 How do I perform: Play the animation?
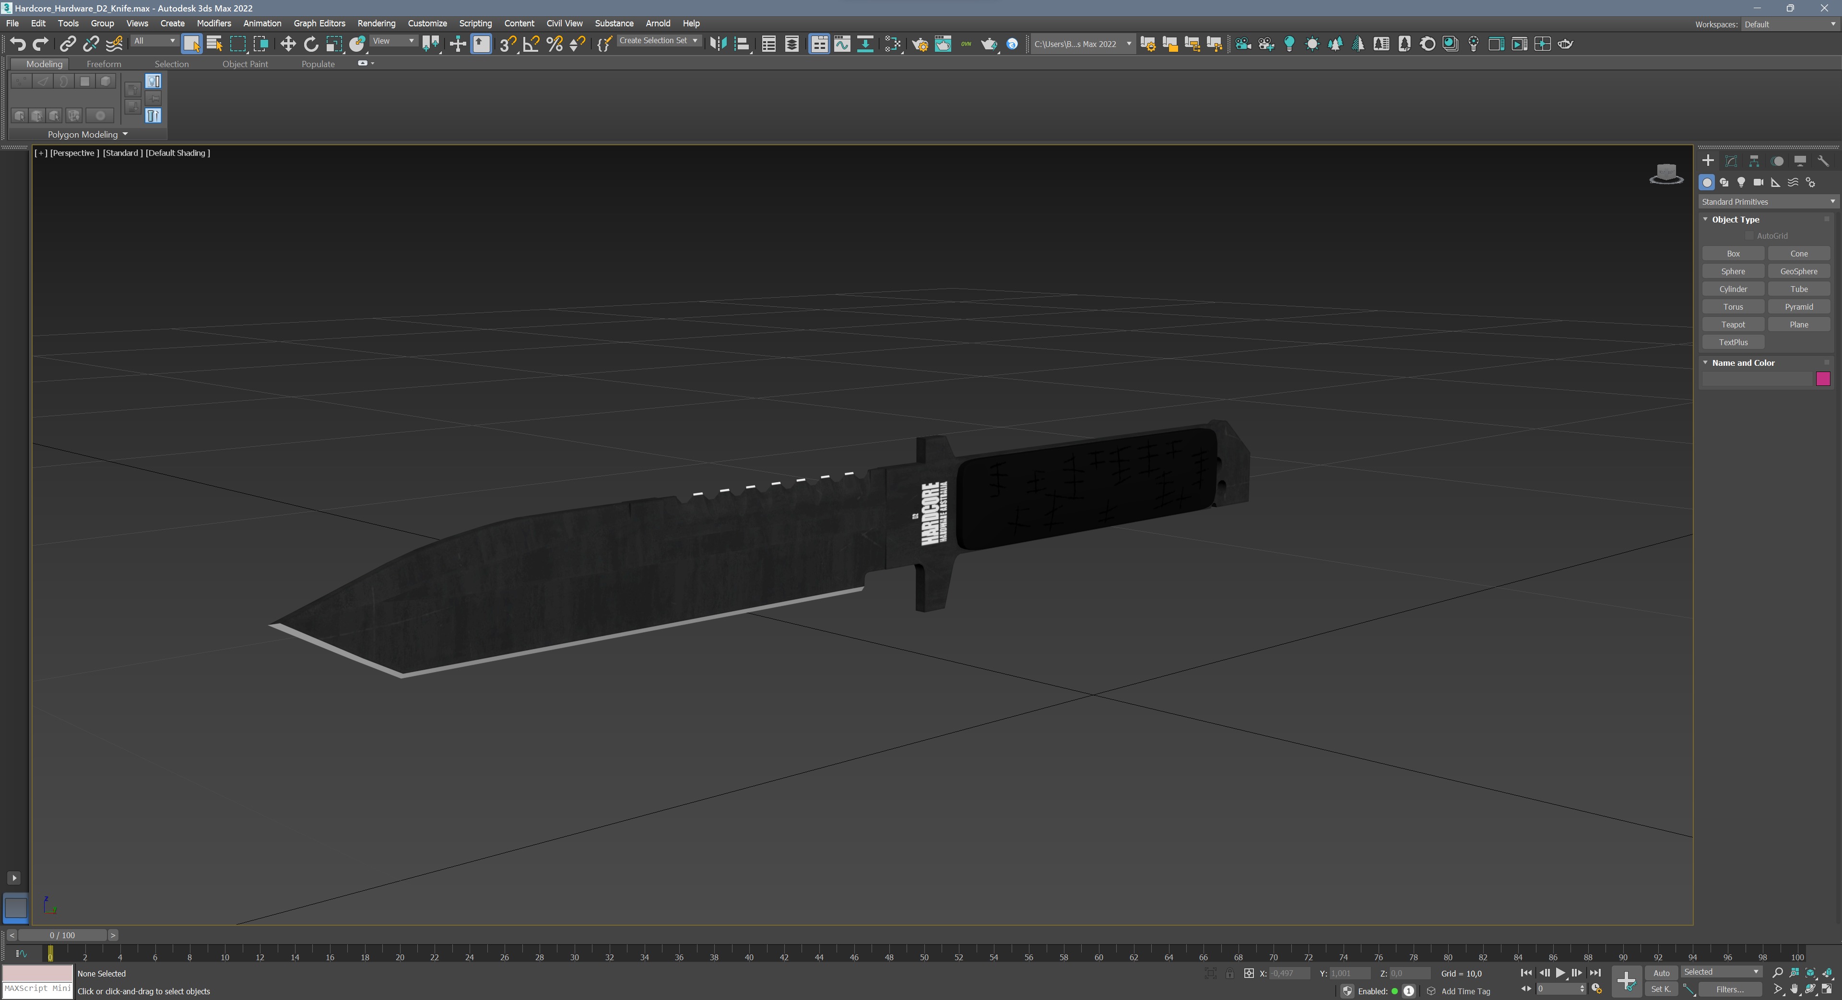[1560, 973]
